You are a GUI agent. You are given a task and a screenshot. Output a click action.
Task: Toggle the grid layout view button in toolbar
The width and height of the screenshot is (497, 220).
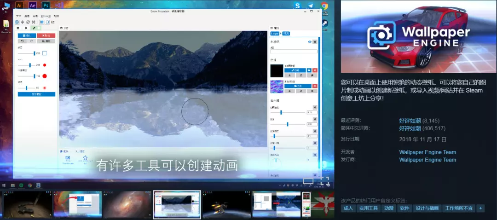[41, 22]
